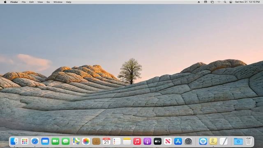Open the Window menu

click(x=58, y=2)
